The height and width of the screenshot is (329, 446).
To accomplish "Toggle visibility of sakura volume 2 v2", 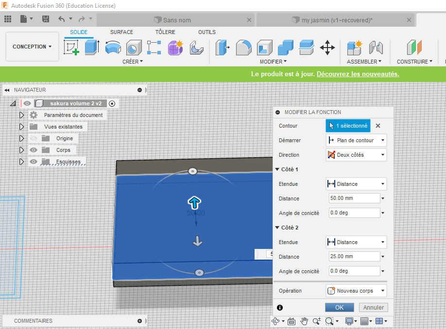I will pyautogui.click(x=27, y=103).
